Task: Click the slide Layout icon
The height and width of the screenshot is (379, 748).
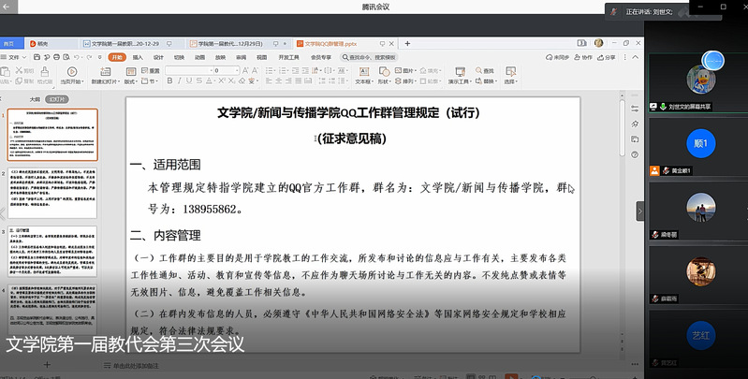Action: click(x=131, y=72)
